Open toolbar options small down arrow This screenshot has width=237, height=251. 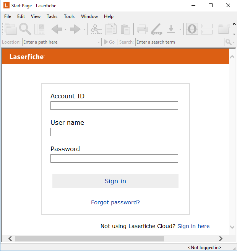pos(234,34)
